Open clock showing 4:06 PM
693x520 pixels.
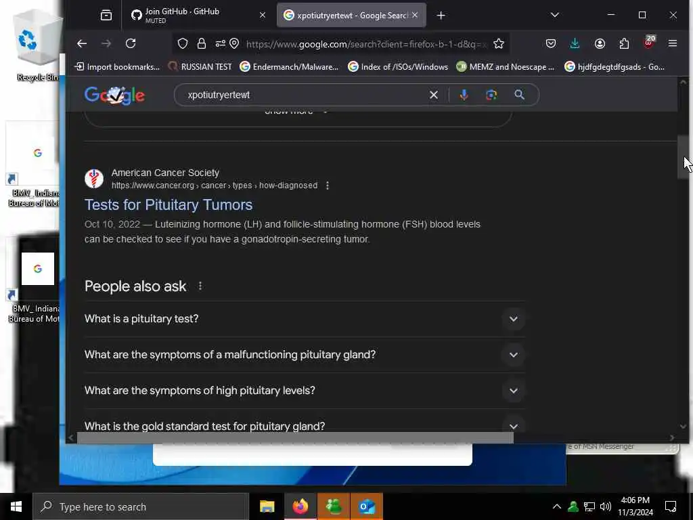pyautogui.click(x=635, y=506)
